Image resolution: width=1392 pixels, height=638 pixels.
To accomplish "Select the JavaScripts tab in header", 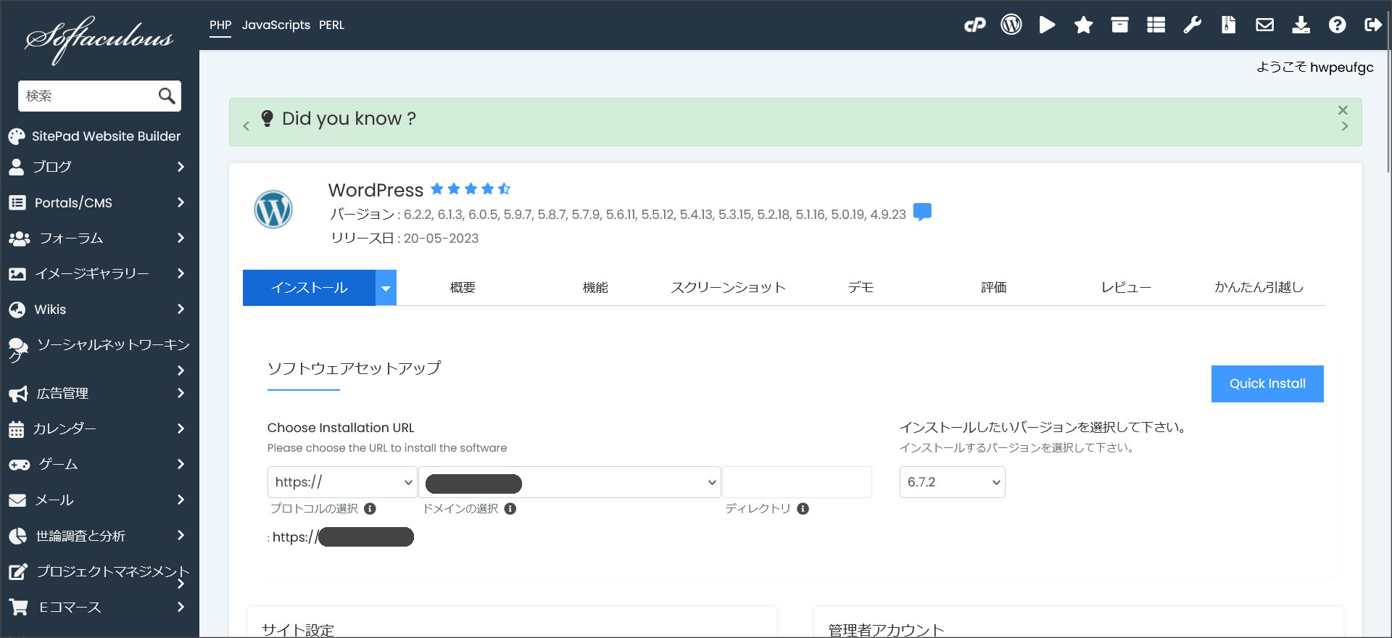I will (275, 25).
